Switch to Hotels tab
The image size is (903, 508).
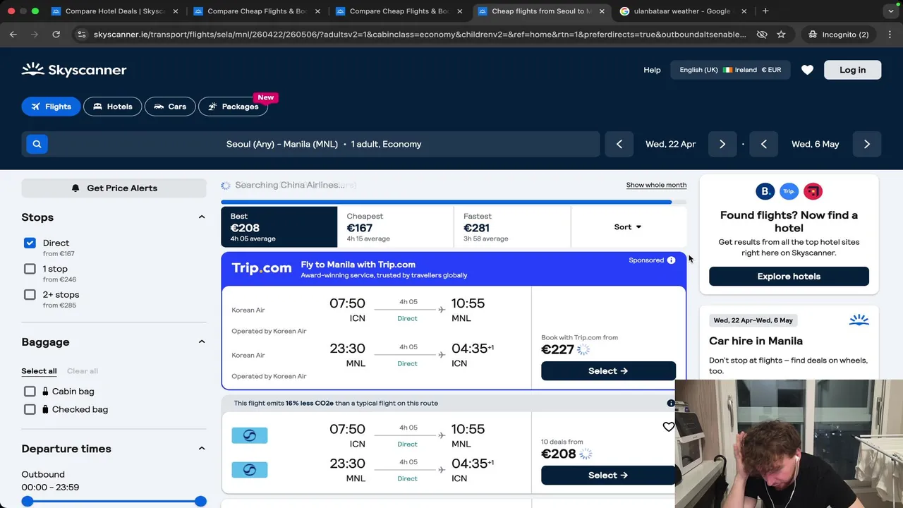coord(112,107)
